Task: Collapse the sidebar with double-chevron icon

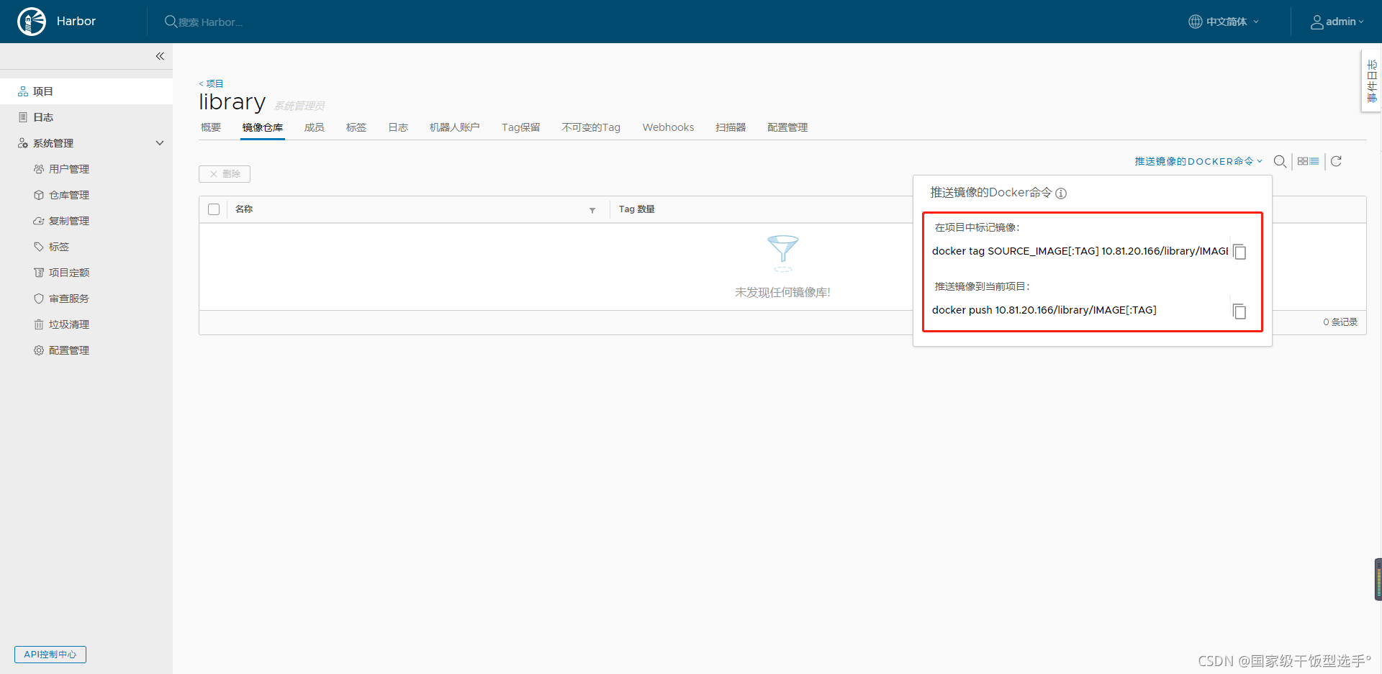Action: (160, 56)
